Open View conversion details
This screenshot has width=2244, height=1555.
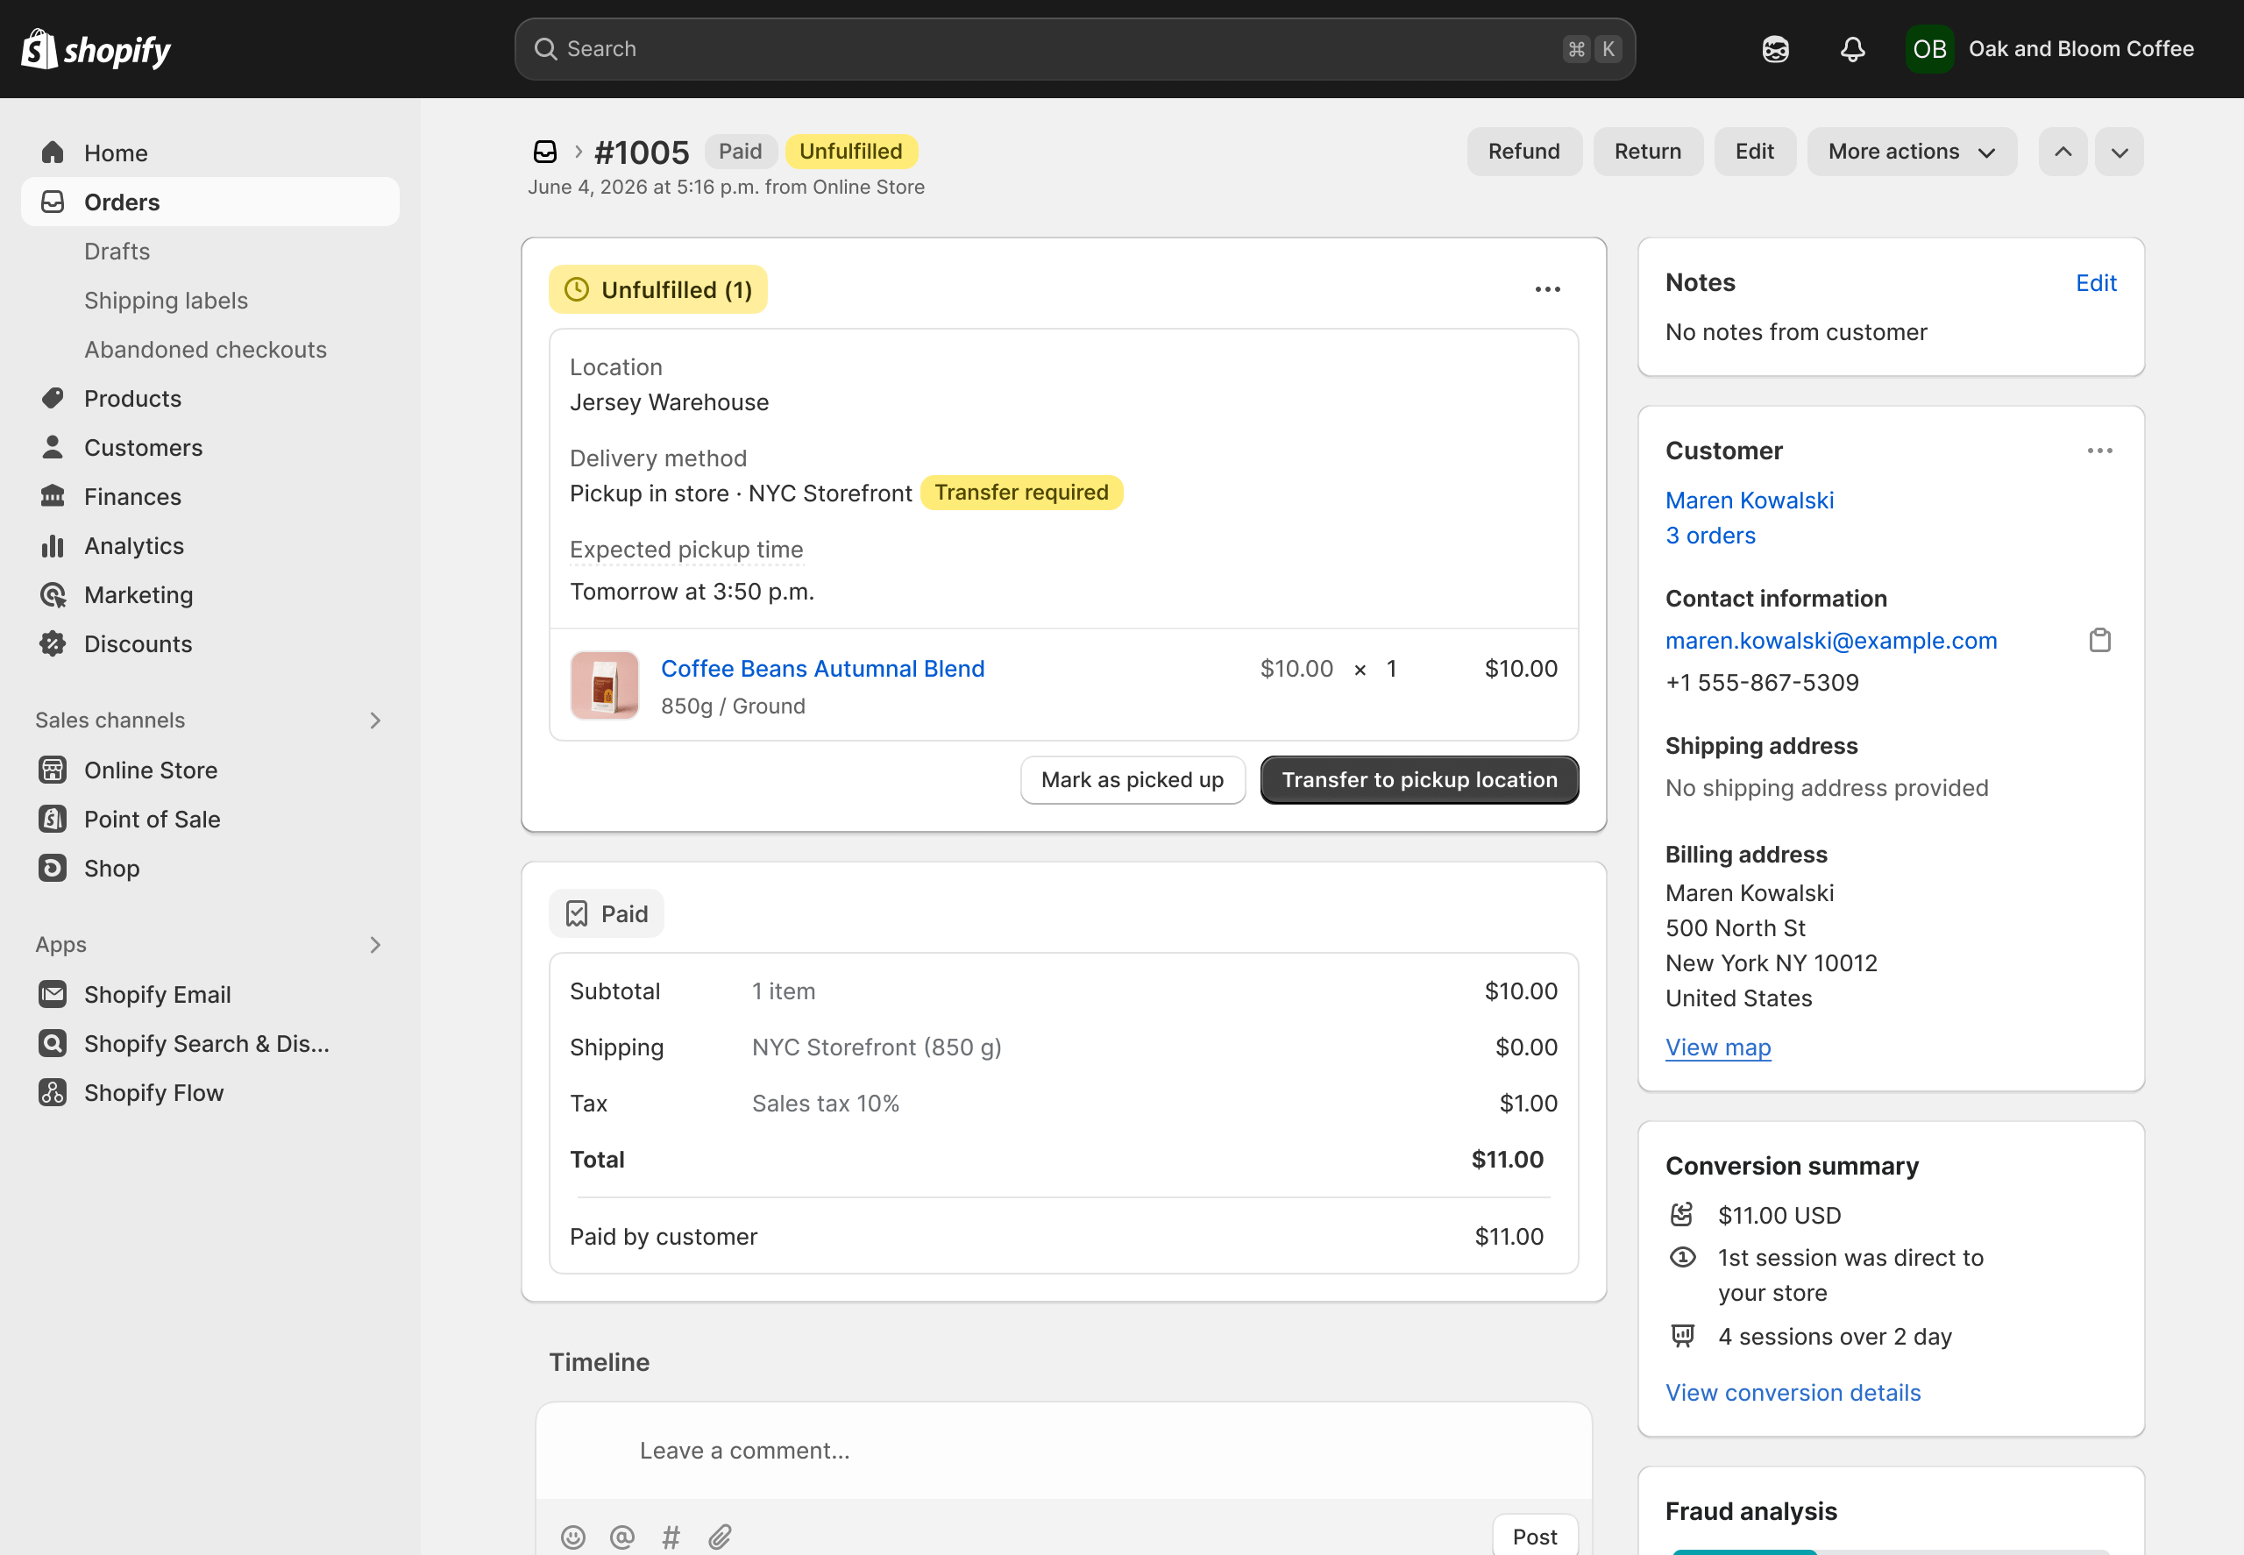pos(1793,1392)
